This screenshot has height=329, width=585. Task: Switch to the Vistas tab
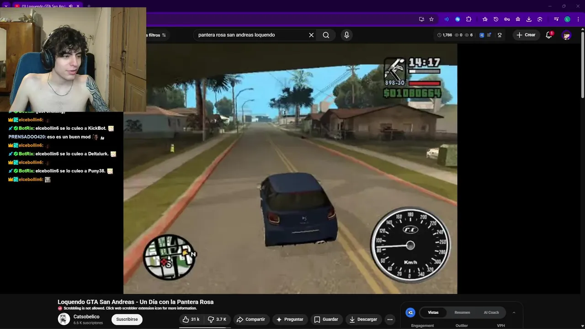pyautogui.click(x=433, y=313)
